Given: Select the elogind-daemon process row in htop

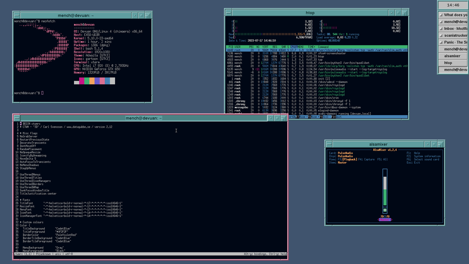Looking at the screenshot, I should pos(317,110).
